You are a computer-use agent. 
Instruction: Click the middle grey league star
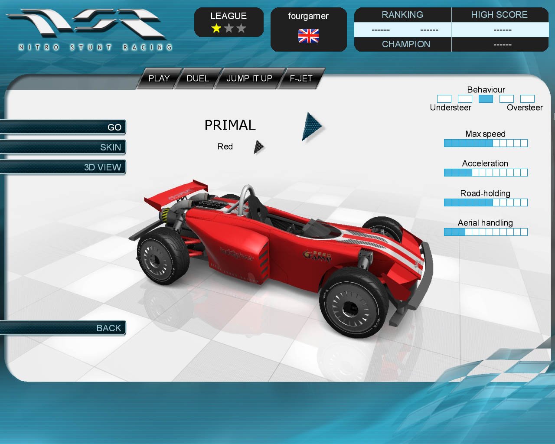(229, 29)
